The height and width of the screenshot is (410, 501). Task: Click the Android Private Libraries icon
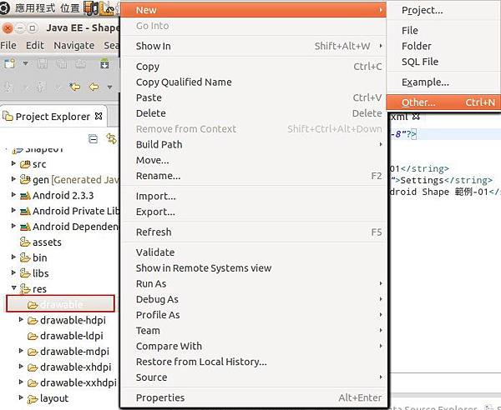25,211
